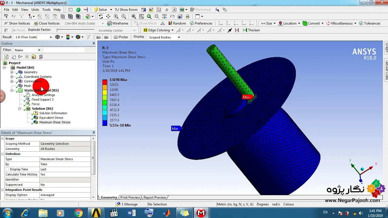Click the green checkmark toolbar icon
Screen dimensions: 388x218
(x=78, y=10)
